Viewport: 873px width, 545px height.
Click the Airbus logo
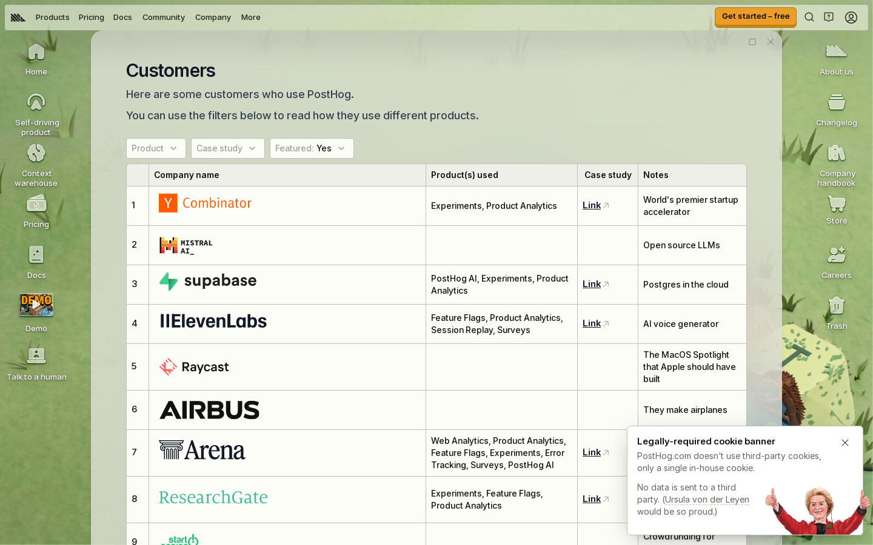coord(210,410)
